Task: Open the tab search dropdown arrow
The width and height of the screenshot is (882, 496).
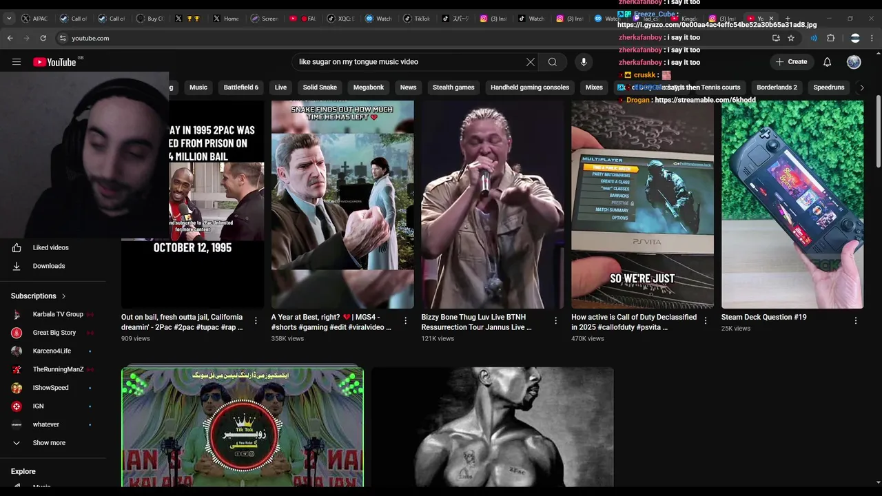Action: click(x=9, y=19)
